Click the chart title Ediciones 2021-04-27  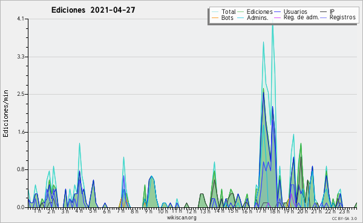(93, 10)
